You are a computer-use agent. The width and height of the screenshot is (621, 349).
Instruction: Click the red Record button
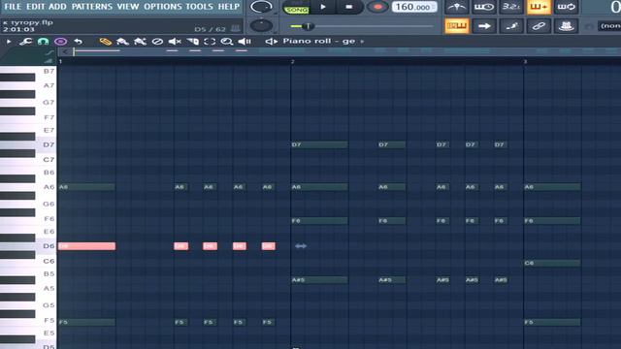tap(377, 7)
